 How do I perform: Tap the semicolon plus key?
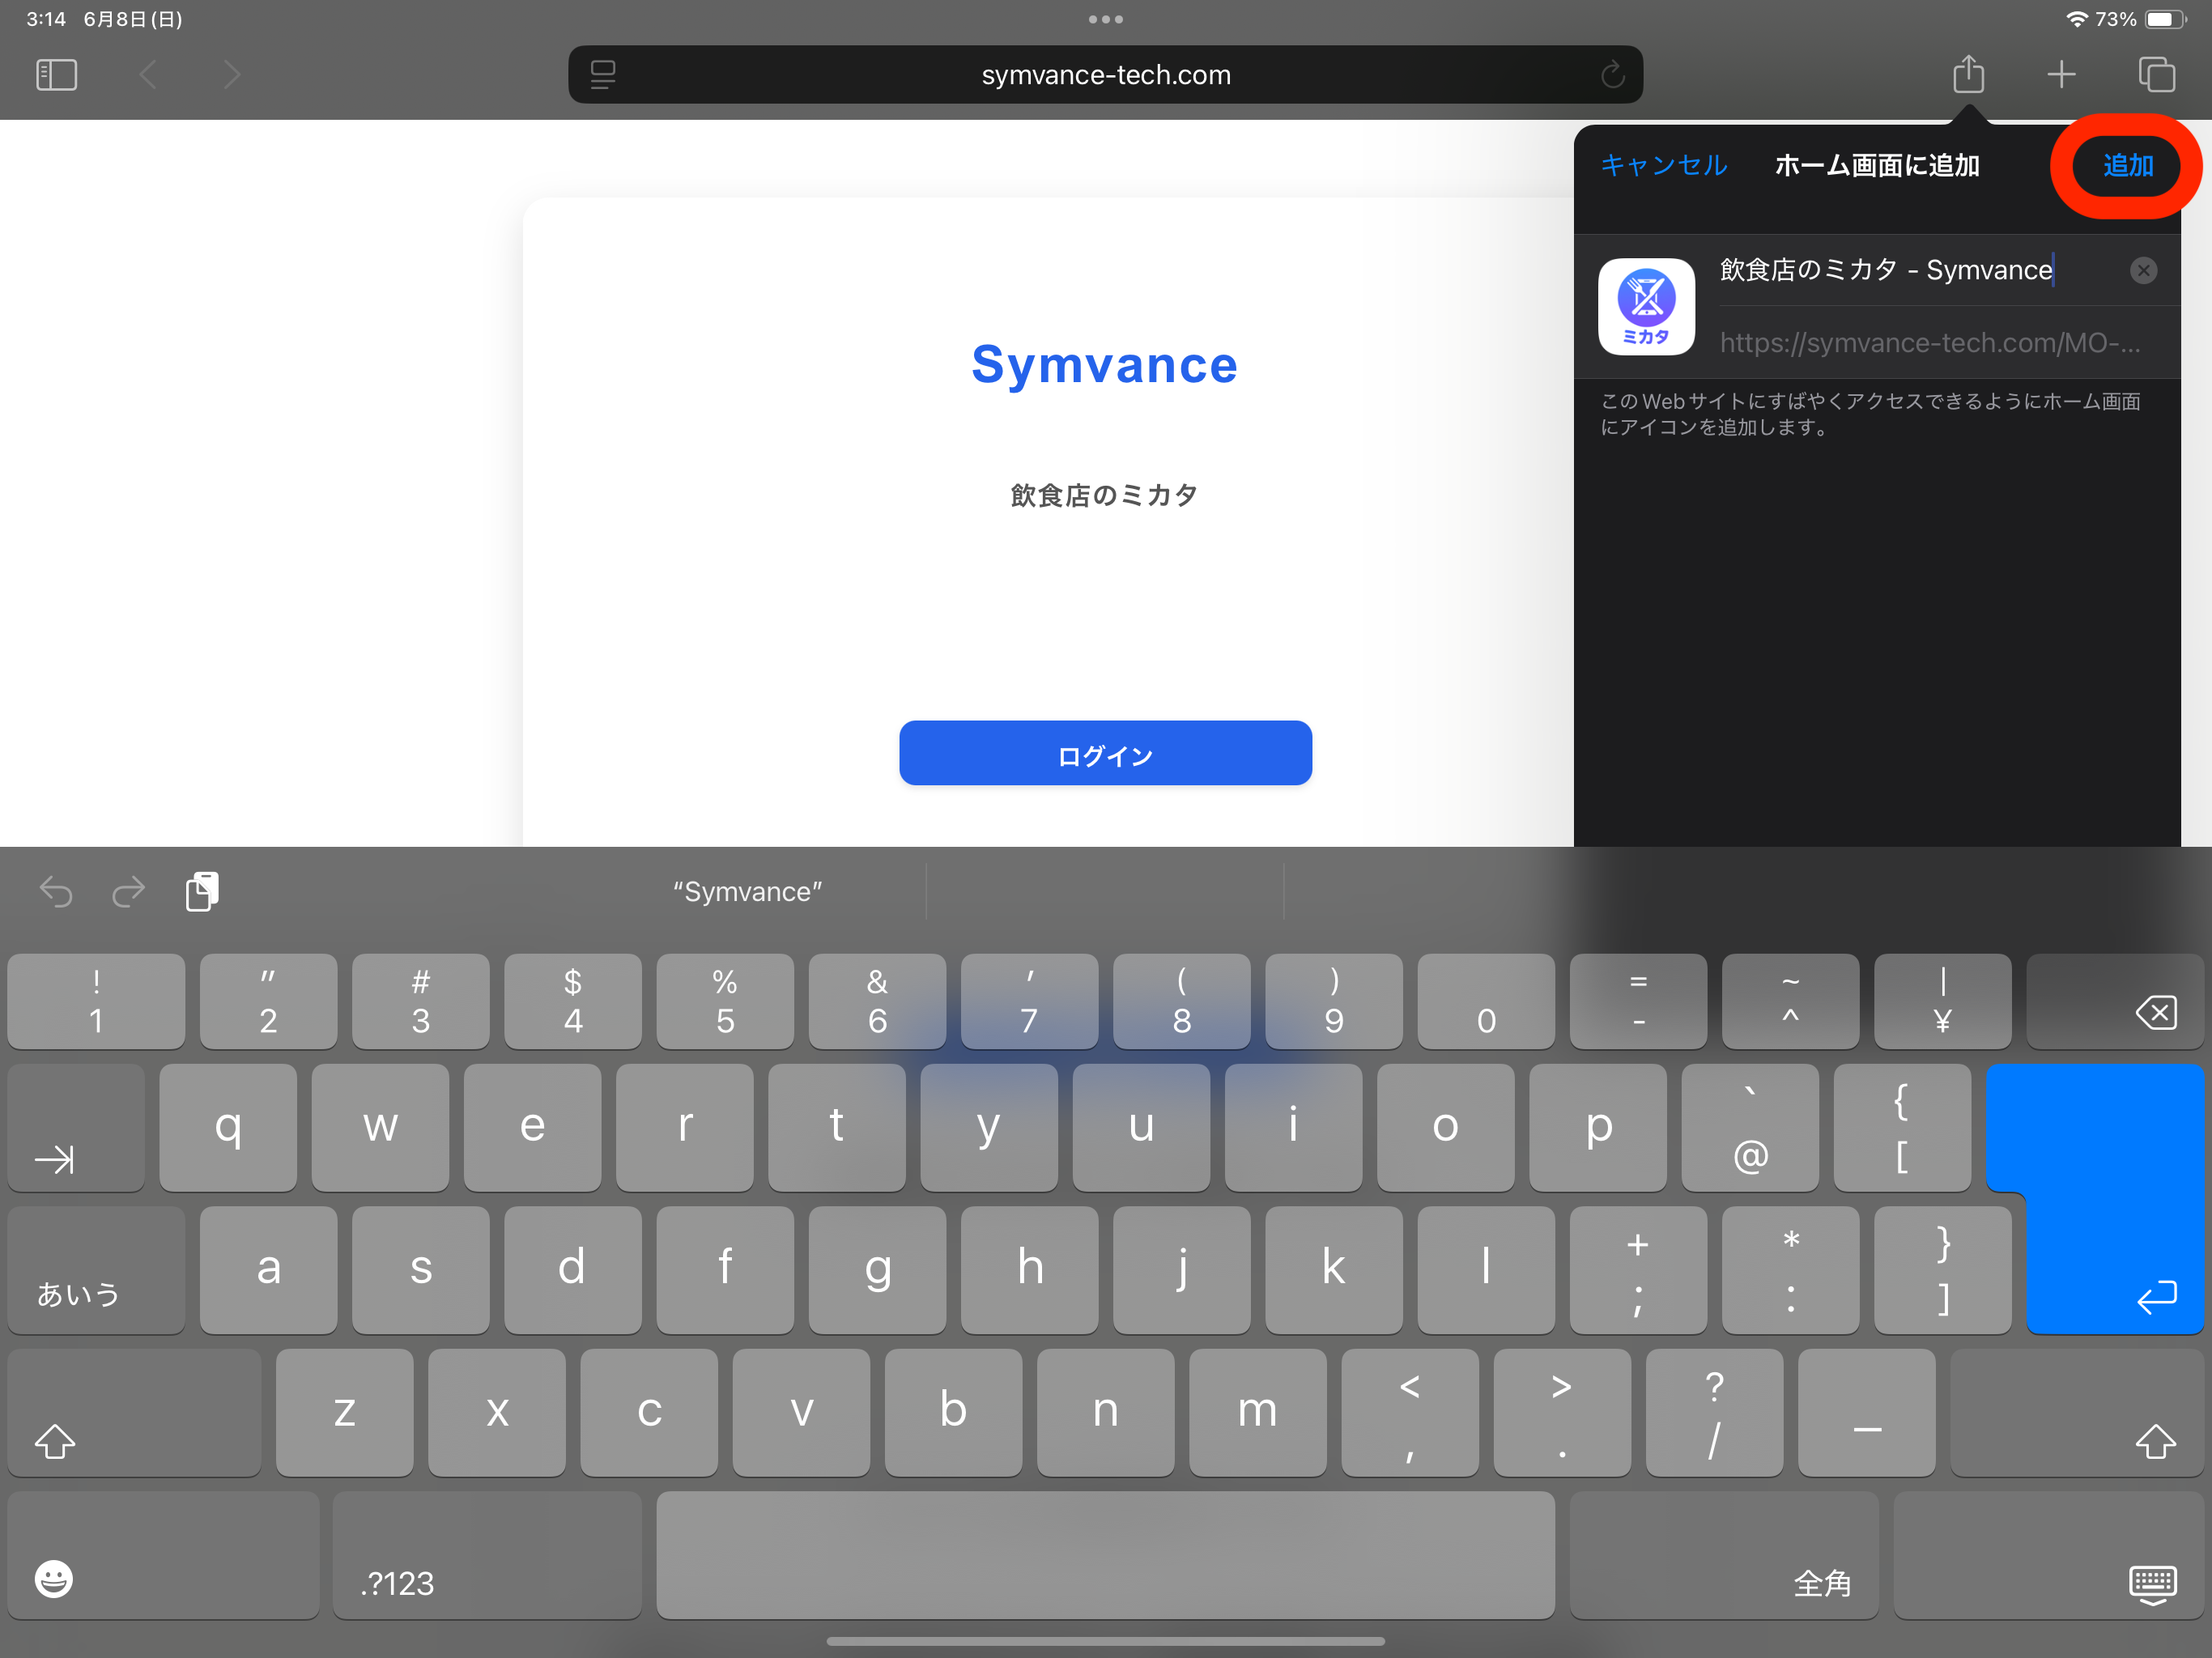click(1638, 1270)
